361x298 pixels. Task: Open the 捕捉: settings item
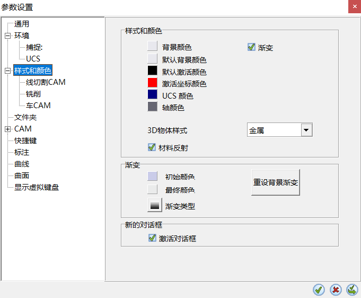(x=34, y=47)
